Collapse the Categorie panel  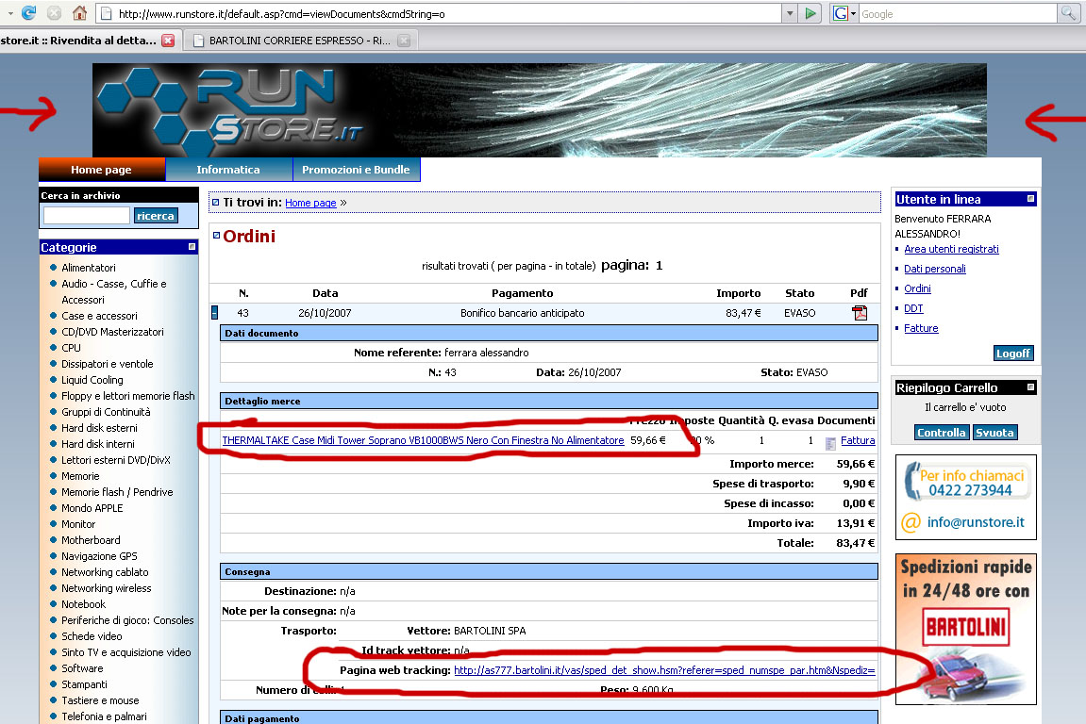[192, 246]
